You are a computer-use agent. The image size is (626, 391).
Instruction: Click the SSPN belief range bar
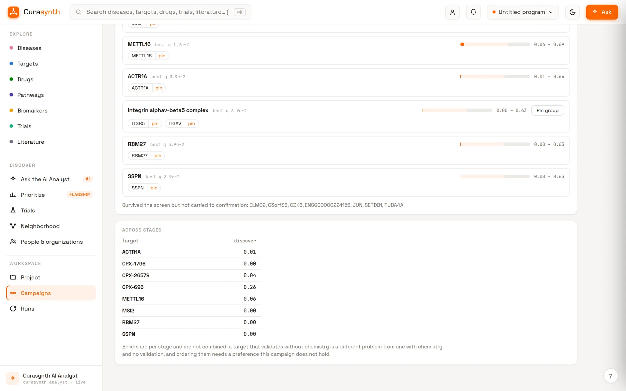coord(495,176)
